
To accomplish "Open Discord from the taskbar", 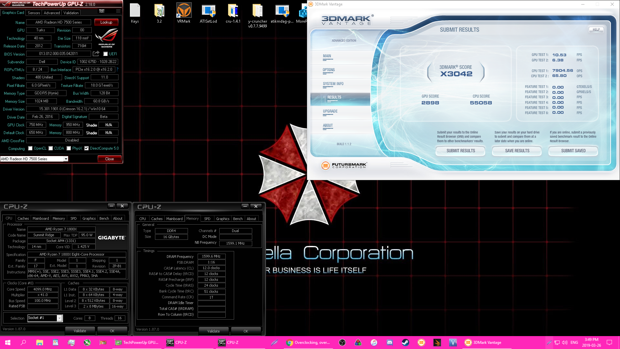I will click(390, 343).
